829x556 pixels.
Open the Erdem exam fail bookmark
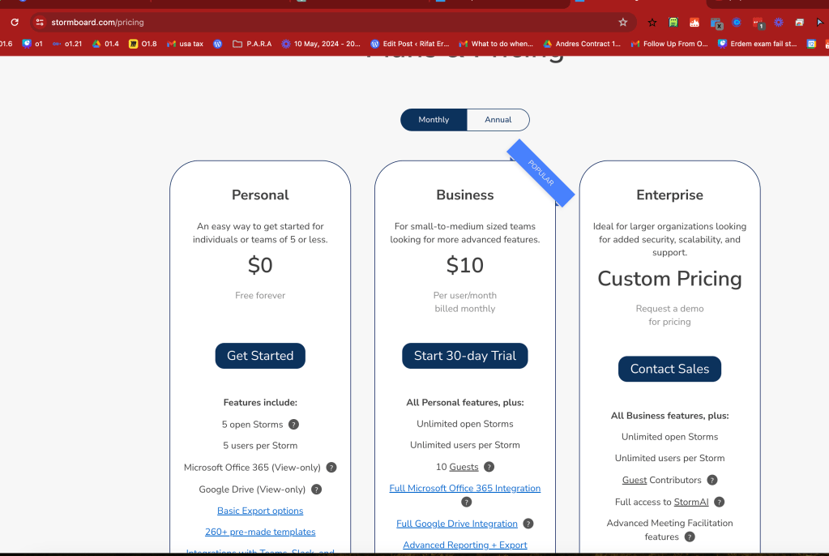(758, 44)
